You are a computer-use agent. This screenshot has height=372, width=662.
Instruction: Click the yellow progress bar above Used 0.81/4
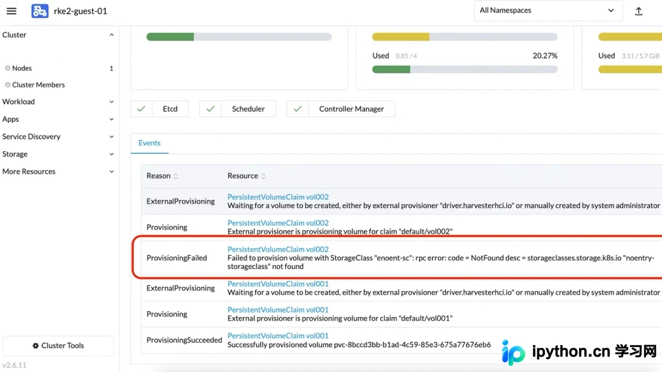coord(465,37)
